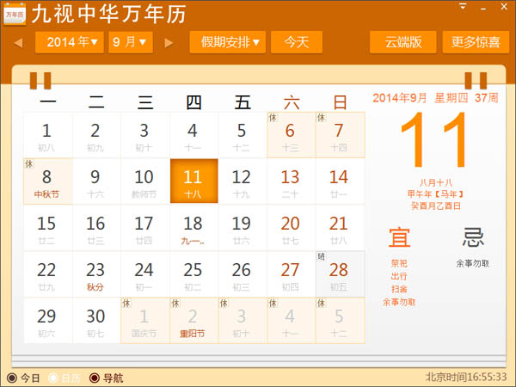The image size is (516, 387).
Task: Select September 8 中秋节 in calendar
Action: [x=46, y=181]
